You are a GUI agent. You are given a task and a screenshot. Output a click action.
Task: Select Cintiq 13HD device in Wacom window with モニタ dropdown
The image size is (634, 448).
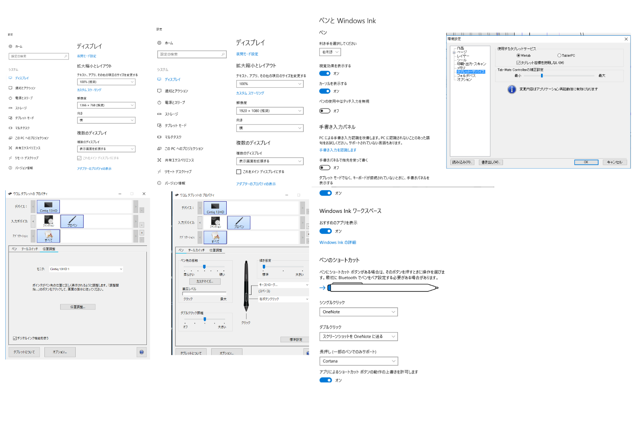point(48,207)
